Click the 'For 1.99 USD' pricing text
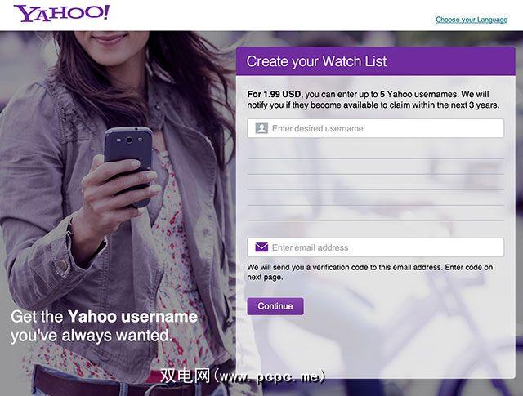This screenshot has height=396, width=523. pos(275,95)
